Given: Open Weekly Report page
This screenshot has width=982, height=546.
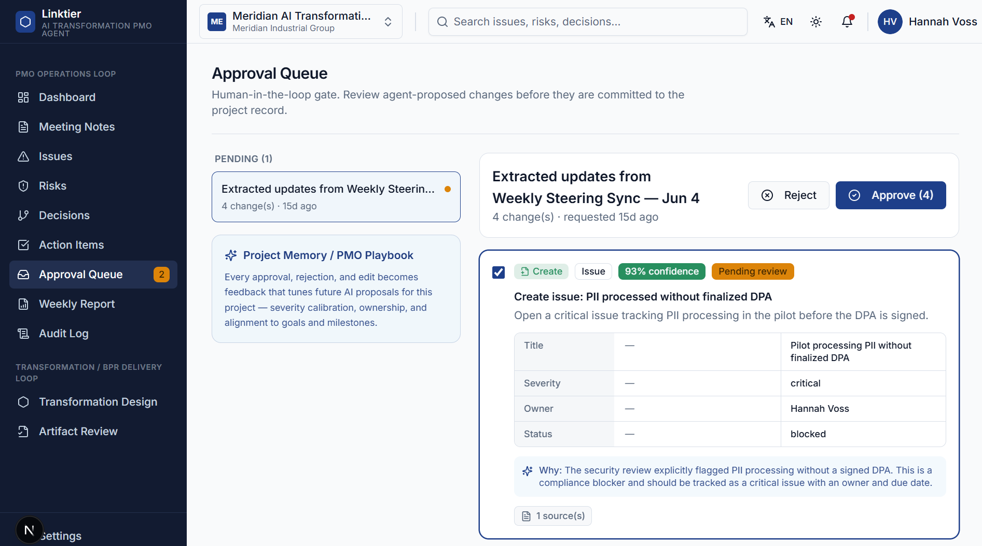Looking at the screenshot, I should tap(93, 304).
